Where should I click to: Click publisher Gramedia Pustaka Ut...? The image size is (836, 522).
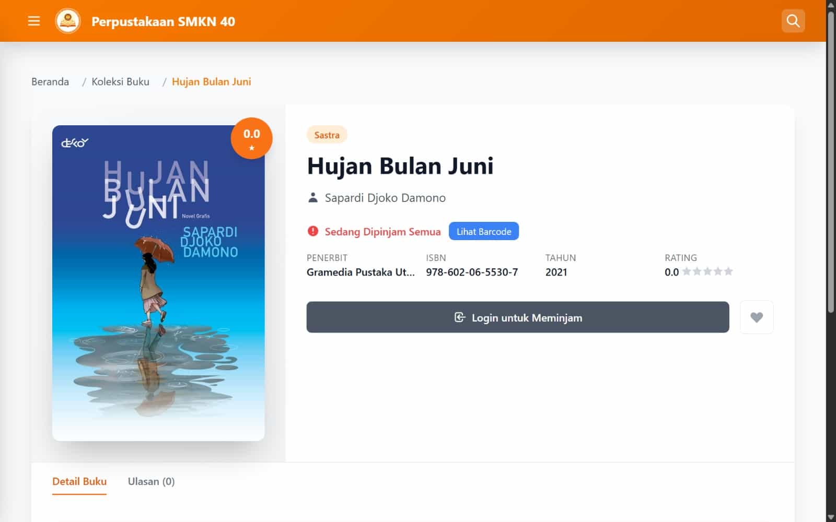[x=361, y=272]
